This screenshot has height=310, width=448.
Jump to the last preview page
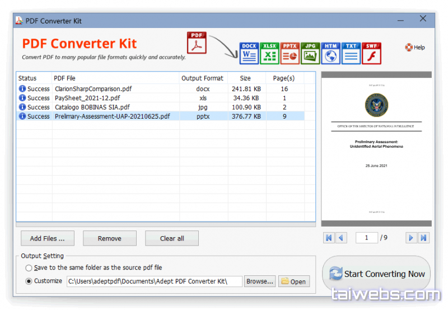(x=424, y=238)
